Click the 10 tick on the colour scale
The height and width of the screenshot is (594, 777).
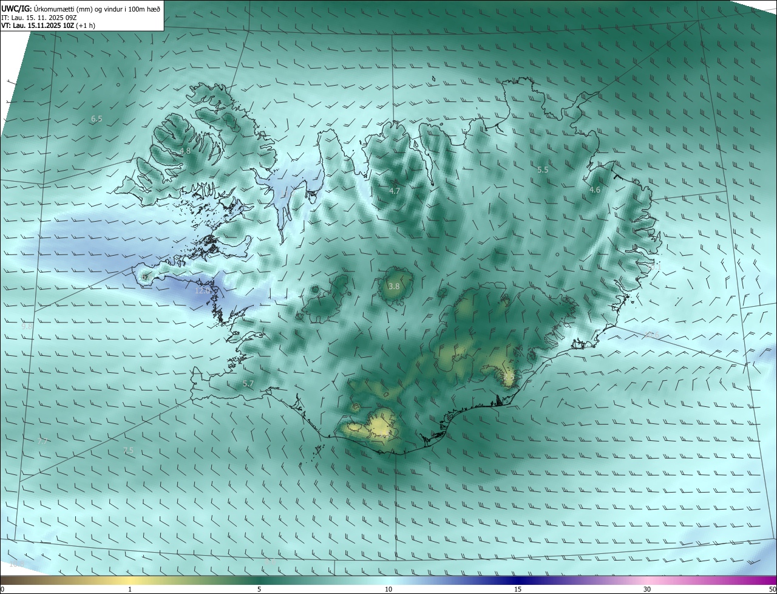tap(388, 589)
